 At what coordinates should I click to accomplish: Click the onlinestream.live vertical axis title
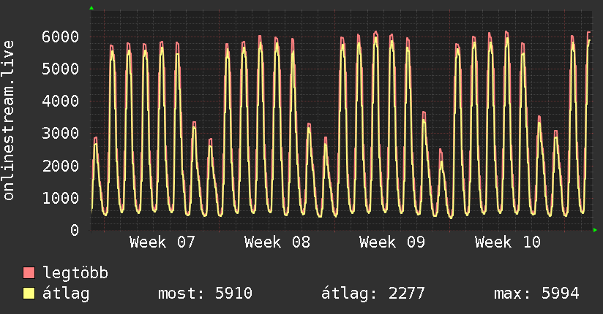coord(8,120)
